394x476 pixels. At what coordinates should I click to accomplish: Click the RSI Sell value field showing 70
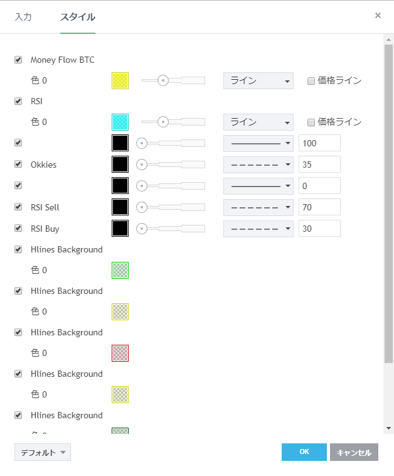pyautogui.click(x=319, y=207)
